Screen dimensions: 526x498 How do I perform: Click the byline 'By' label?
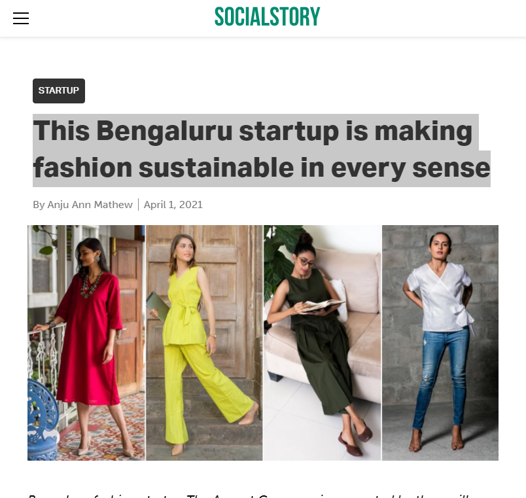[39, 204]
